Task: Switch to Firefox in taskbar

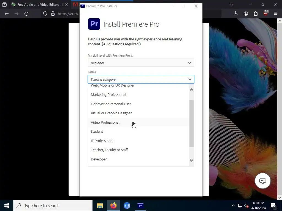Action: coord(113,206)
